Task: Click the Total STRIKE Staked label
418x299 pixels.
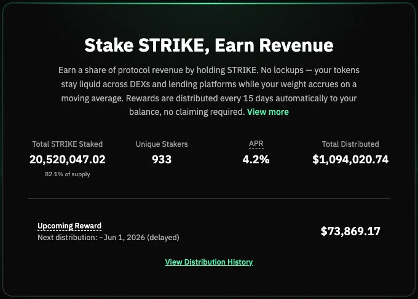Action: 68,144
